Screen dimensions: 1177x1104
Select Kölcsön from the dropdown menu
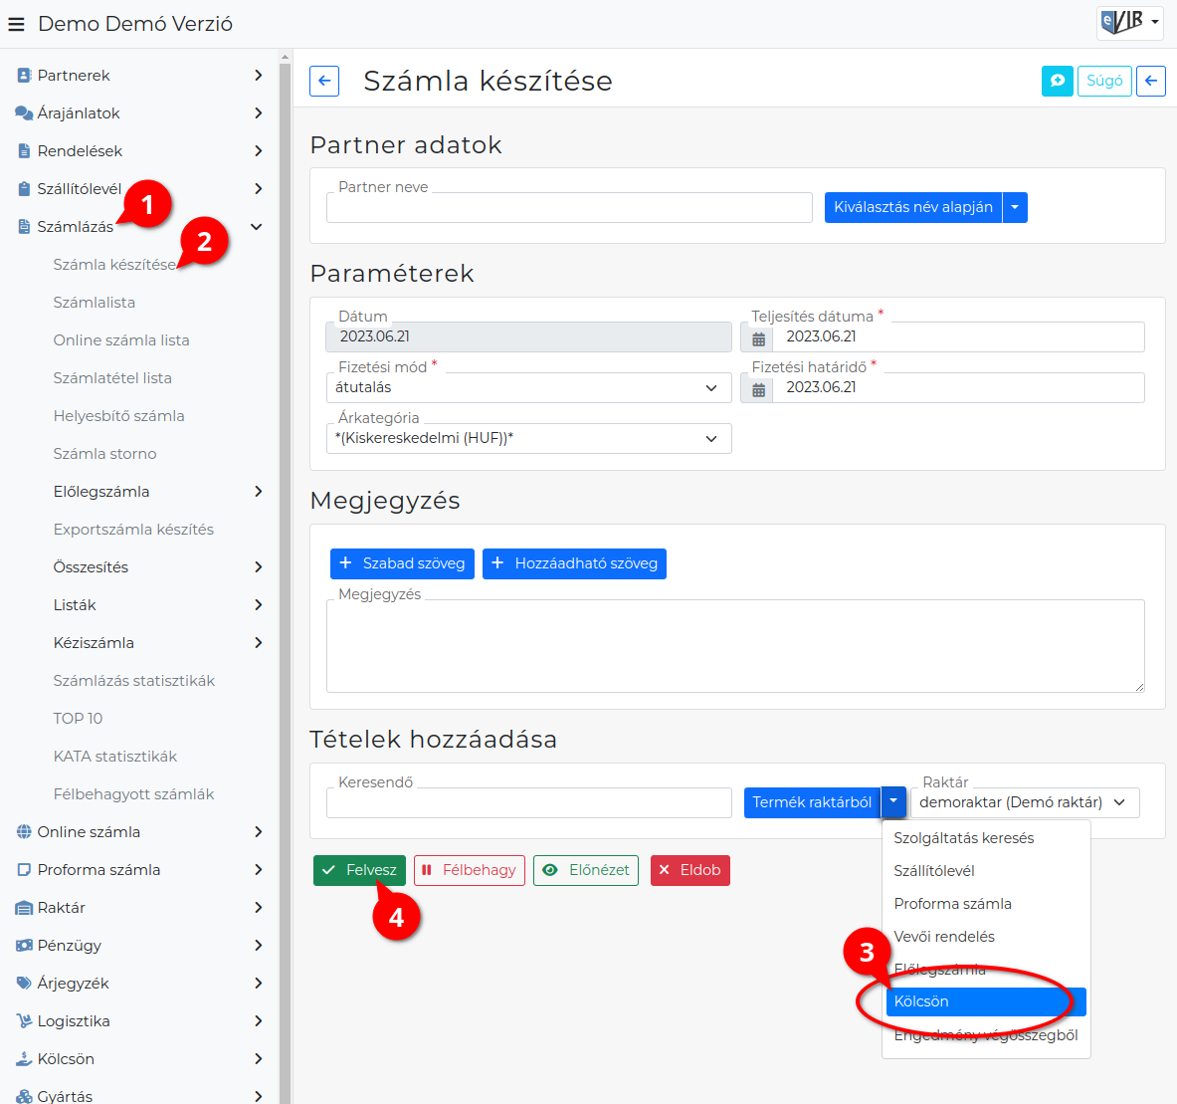point(986,1001)
